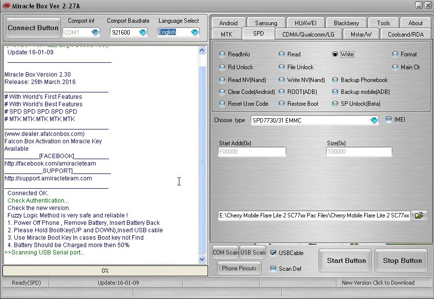The image size is (434, 299).
Task: Expand the Choose type SPD7730/31 EMMC dropdown
Action: (x=374, y=121)
